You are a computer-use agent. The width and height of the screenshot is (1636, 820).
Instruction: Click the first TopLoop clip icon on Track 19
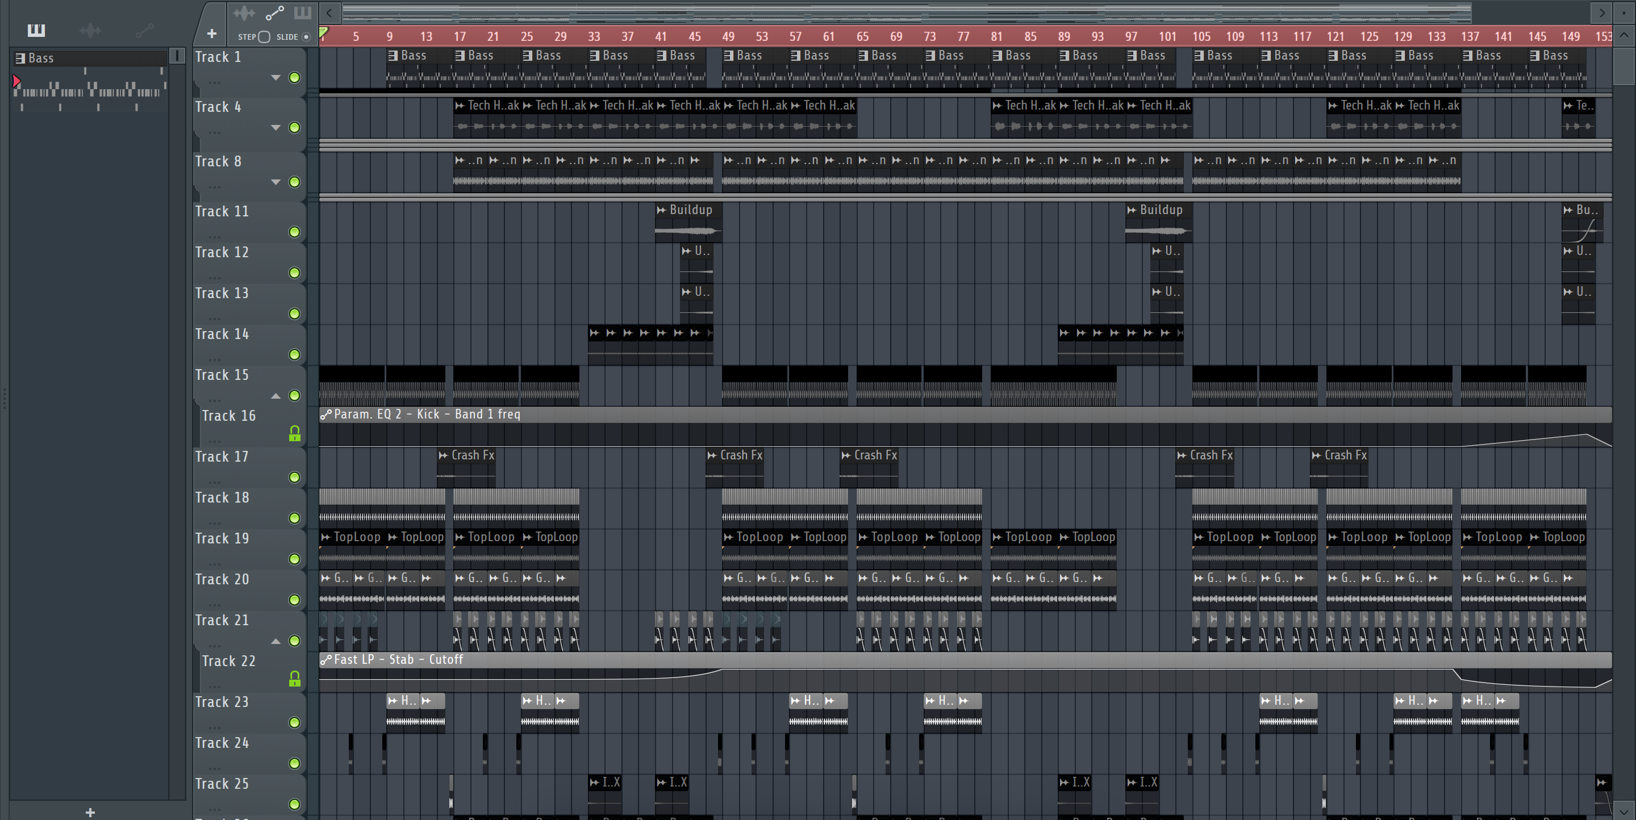pos(326,537)
